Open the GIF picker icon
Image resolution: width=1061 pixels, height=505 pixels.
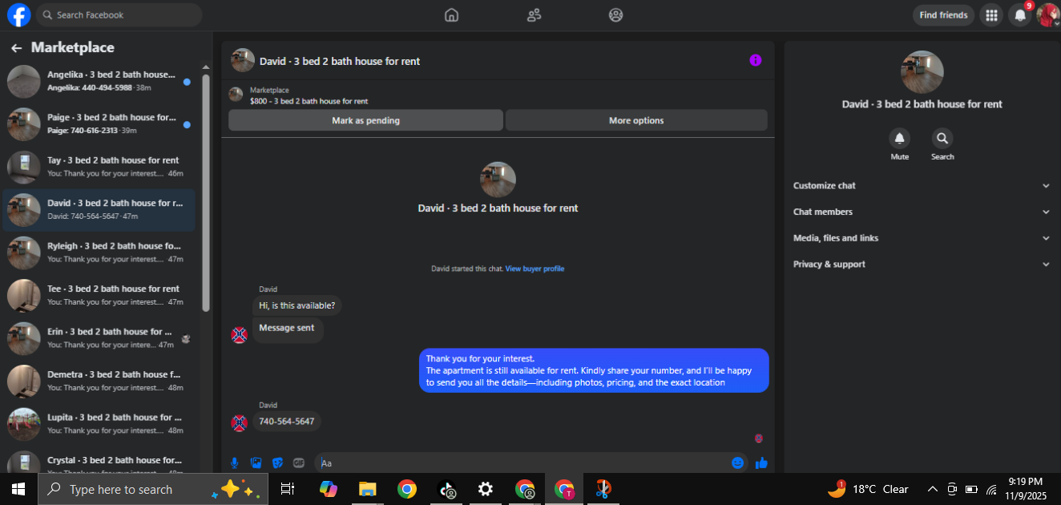pos(299,463)
